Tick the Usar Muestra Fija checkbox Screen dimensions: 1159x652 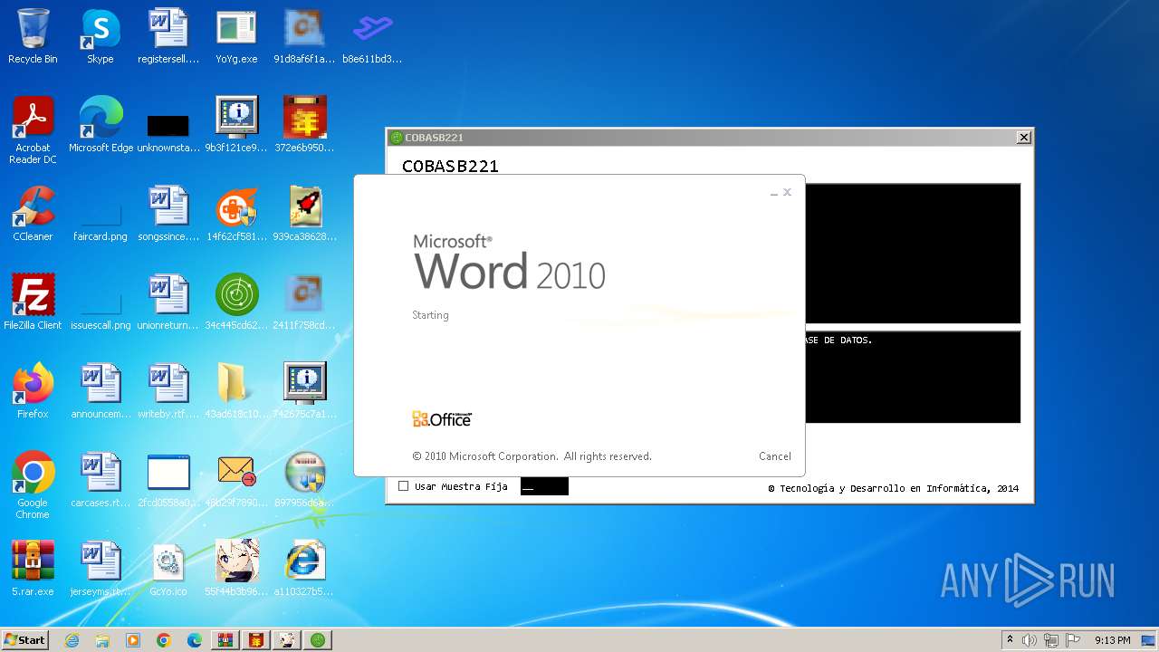[404, 486]
